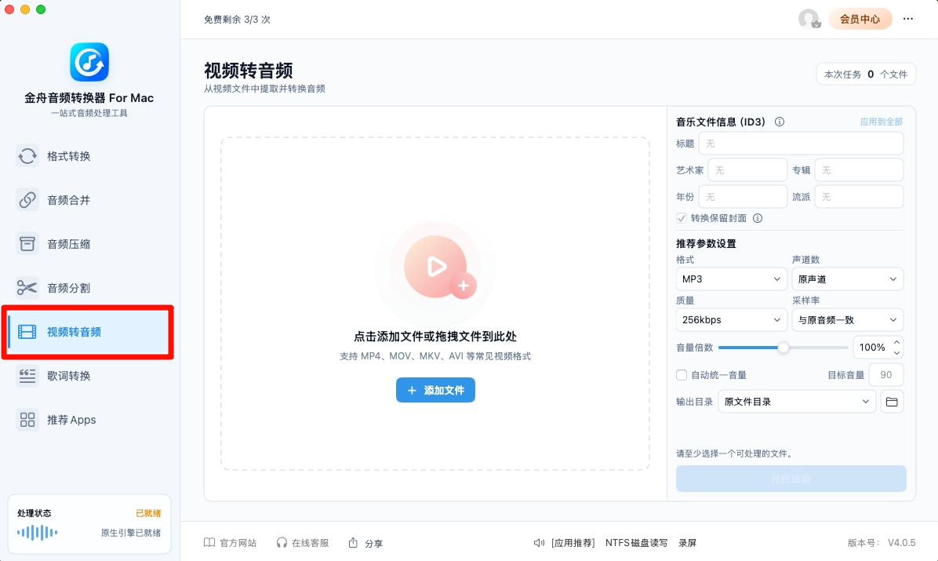Click 原生引擎已就绪 status text
The image size is (938, 561).
130,532
